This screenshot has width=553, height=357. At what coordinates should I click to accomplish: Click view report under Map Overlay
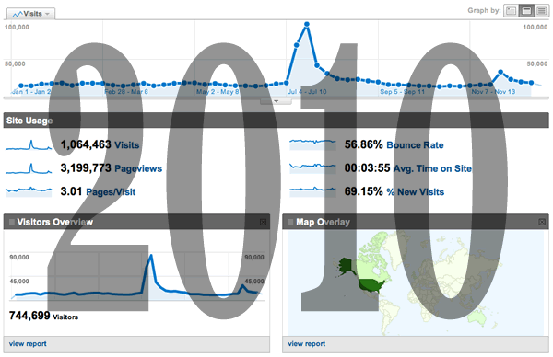point(307,343)
